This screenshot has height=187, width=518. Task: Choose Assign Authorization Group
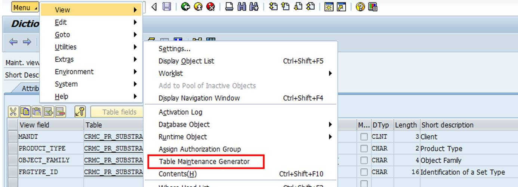click(241, 149)
